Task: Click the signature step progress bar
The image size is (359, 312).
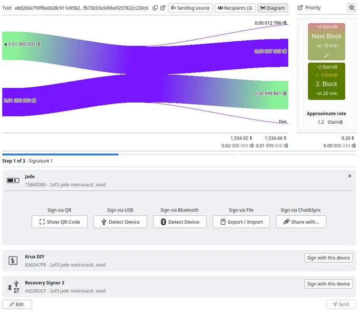Action: pyautogui.click(x=179, y=154)
